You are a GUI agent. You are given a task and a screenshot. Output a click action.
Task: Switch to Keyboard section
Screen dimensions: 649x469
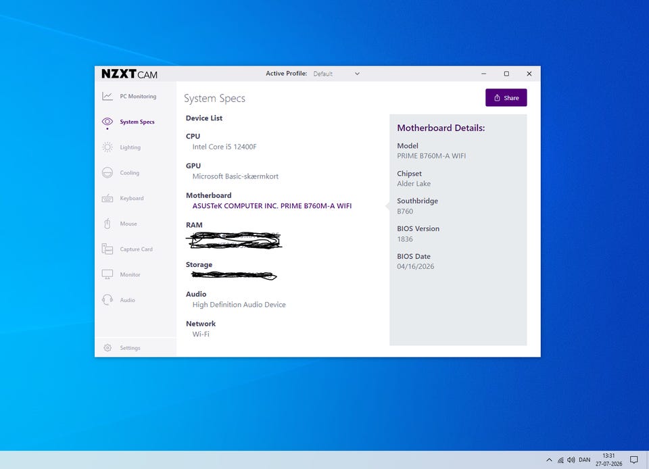132,198
